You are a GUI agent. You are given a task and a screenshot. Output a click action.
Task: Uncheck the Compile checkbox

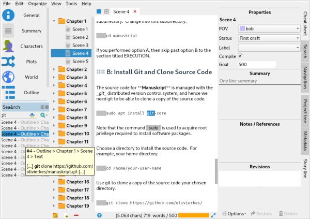240,56
